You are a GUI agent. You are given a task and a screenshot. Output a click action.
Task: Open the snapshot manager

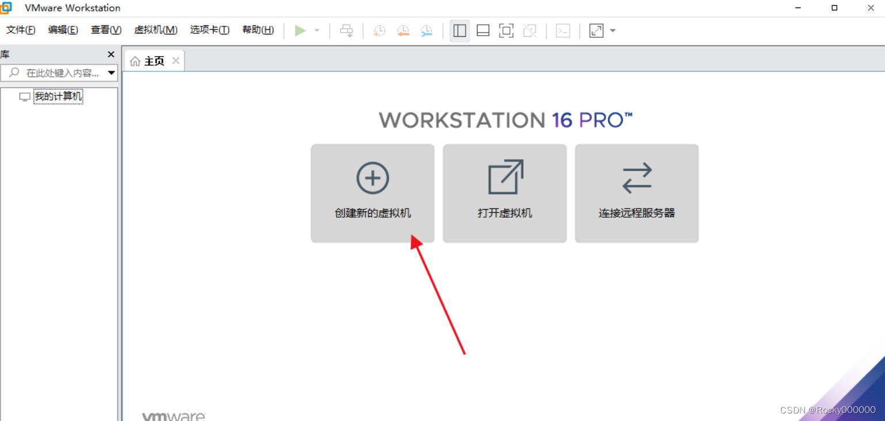[426, 30]
